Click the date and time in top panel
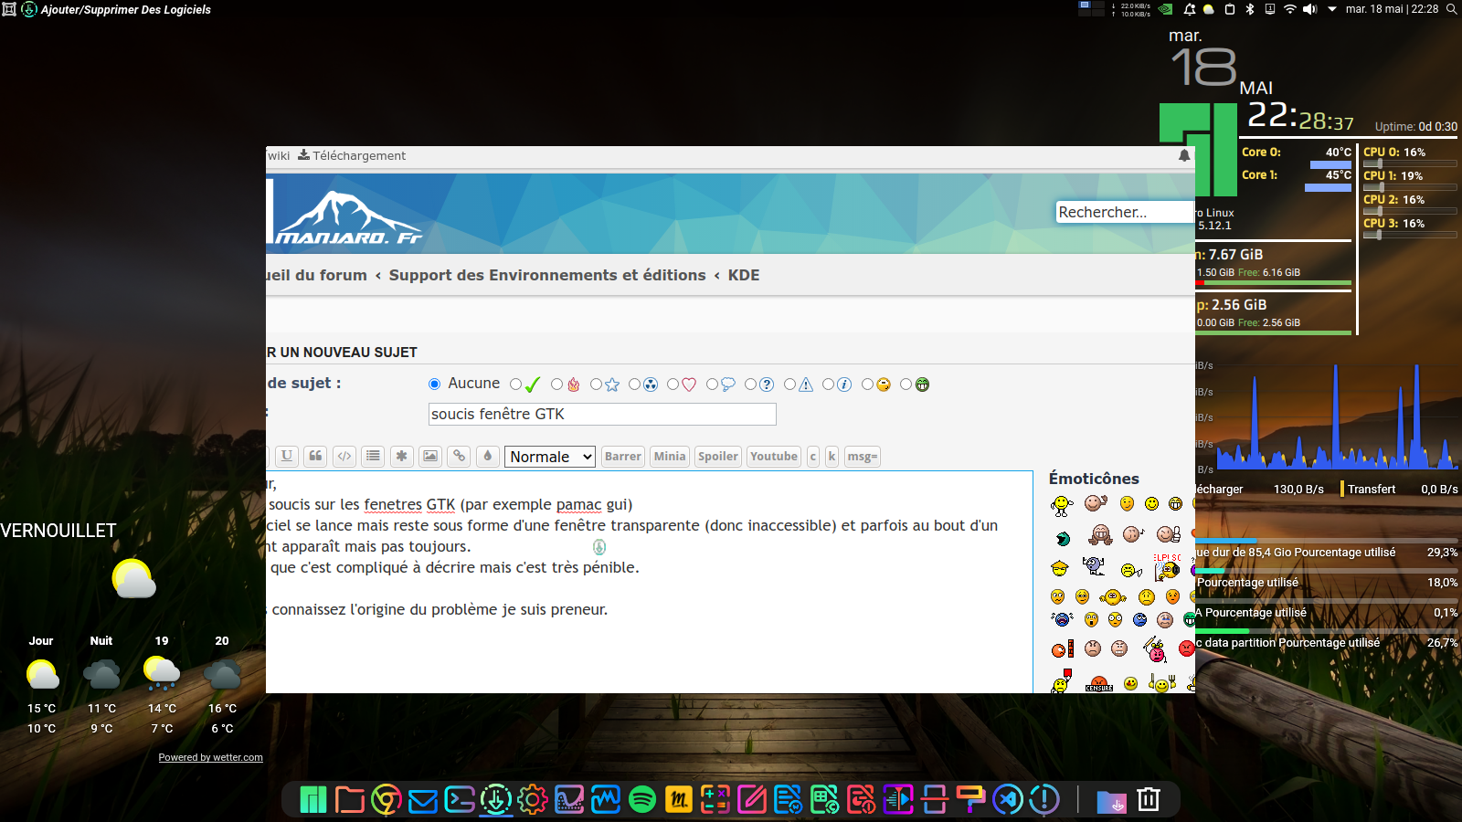Image resolution: width=1462 pixels, height=822 pixels. (1393, 9)
